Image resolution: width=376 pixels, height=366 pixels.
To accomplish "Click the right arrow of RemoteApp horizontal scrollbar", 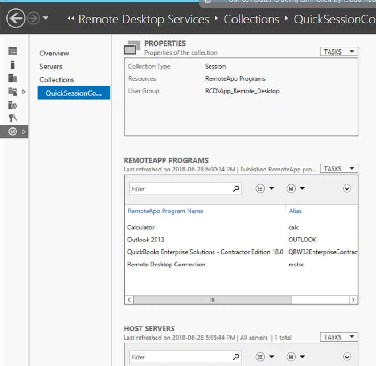I will coord(353,300).
